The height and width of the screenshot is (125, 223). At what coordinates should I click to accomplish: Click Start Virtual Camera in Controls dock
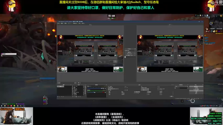pyautogui.click(x=196, y=89)
